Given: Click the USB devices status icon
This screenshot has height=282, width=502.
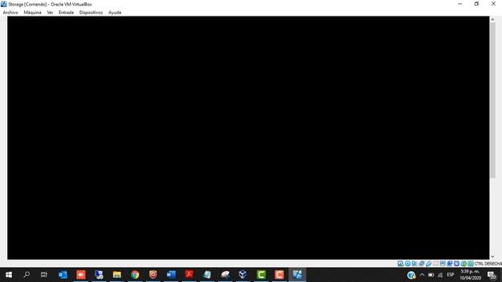Looking at the screenshot, I should 428,263.
